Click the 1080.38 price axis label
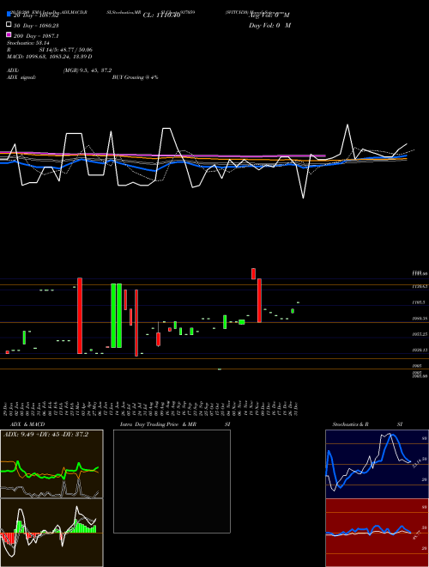 click(420, 319)
